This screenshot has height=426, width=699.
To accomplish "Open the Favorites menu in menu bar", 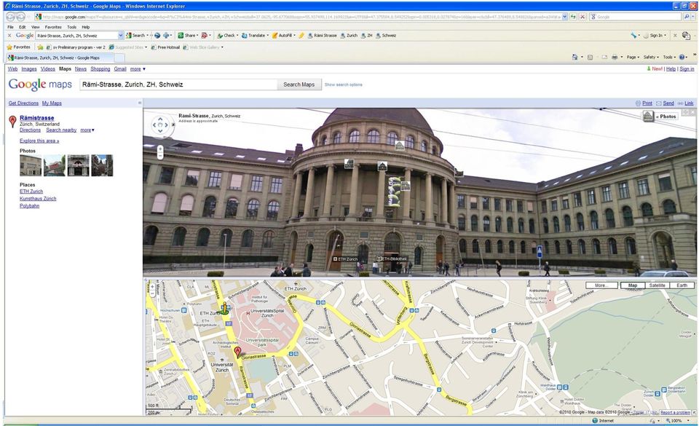I will point(53,27).
